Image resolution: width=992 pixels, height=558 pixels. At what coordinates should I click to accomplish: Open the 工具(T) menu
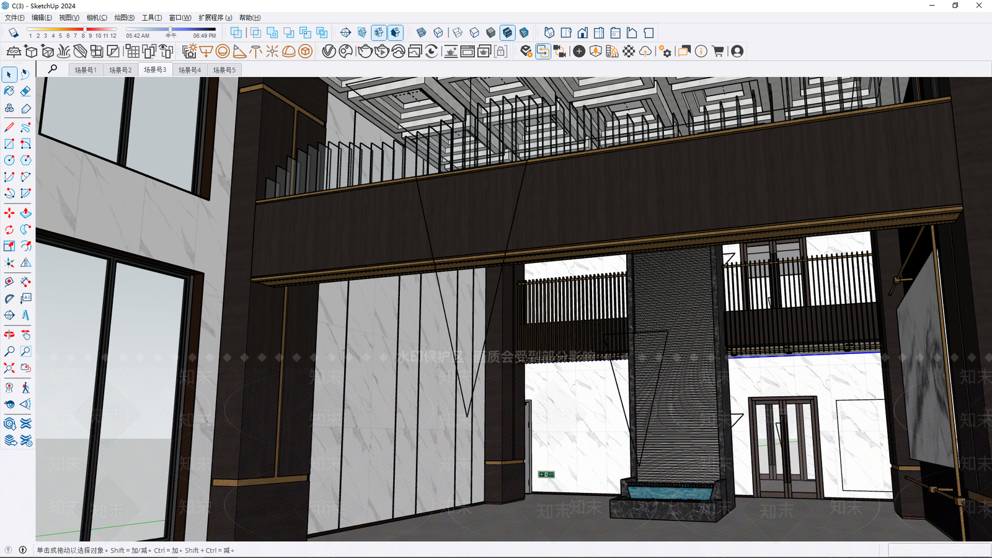(152, 17)
